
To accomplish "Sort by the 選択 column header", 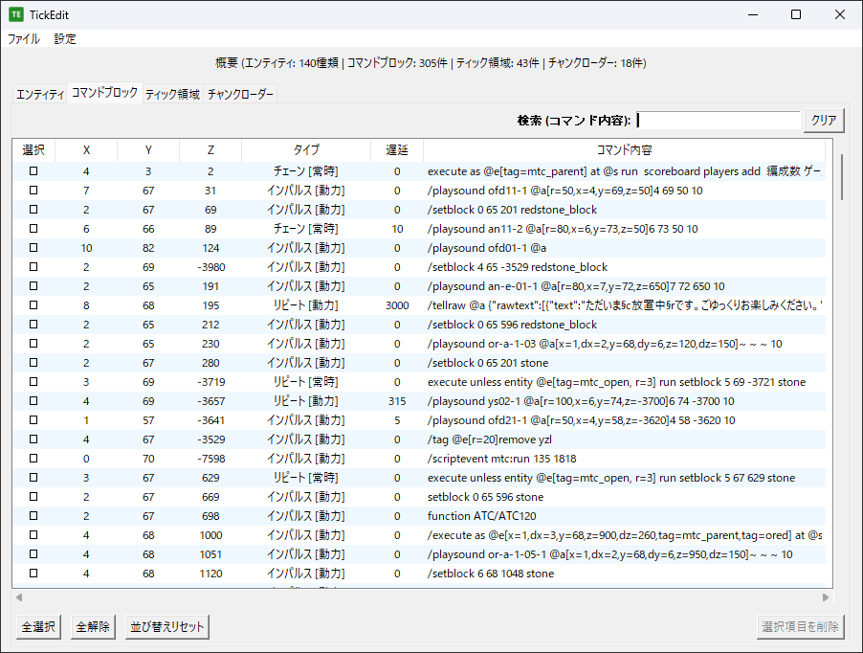I will (33, 149).
